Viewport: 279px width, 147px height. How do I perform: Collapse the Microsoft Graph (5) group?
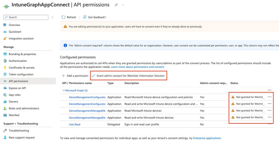pyautogui.click(x=64, y=90)
